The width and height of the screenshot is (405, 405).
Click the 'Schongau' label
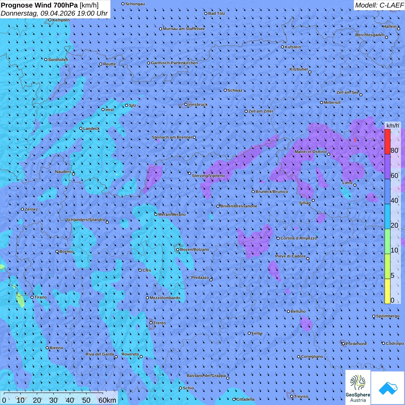[135, 4]
